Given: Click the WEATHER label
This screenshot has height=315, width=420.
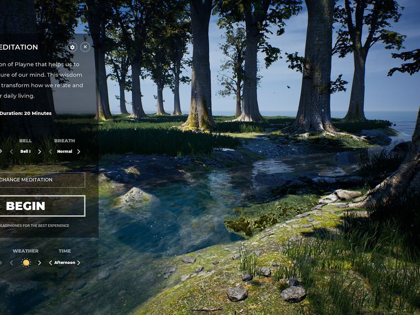Looking at the screenshot, I should [25, 251].
